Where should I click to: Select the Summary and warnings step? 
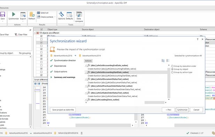pos(65,77)
